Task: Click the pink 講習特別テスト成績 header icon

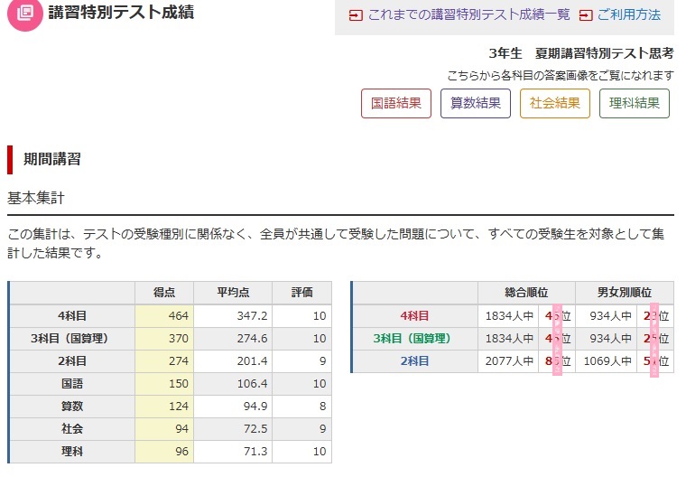Action: point(25,14)
